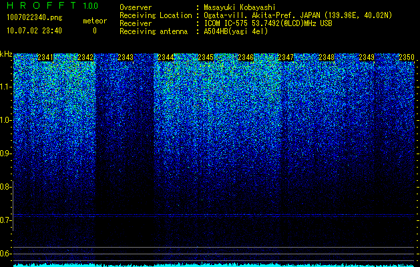Click the 0.6 frequency axis label
Image resolution: width=420 pixels, height=267 pixels.
coord(5,254)
